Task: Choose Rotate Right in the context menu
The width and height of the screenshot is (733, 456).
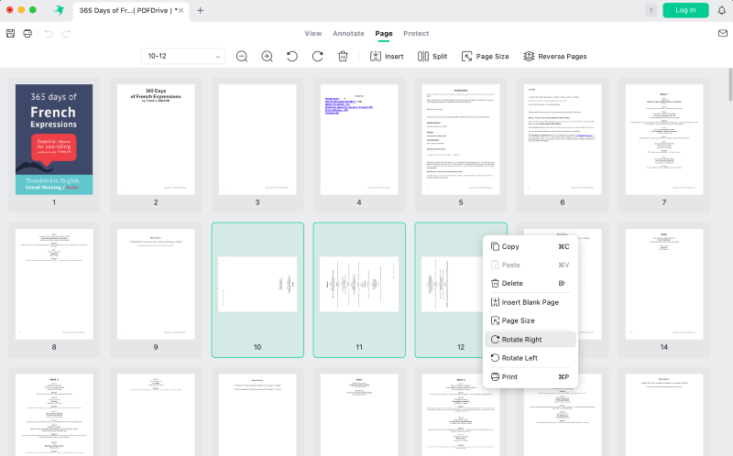Action: tap(531, 339)
